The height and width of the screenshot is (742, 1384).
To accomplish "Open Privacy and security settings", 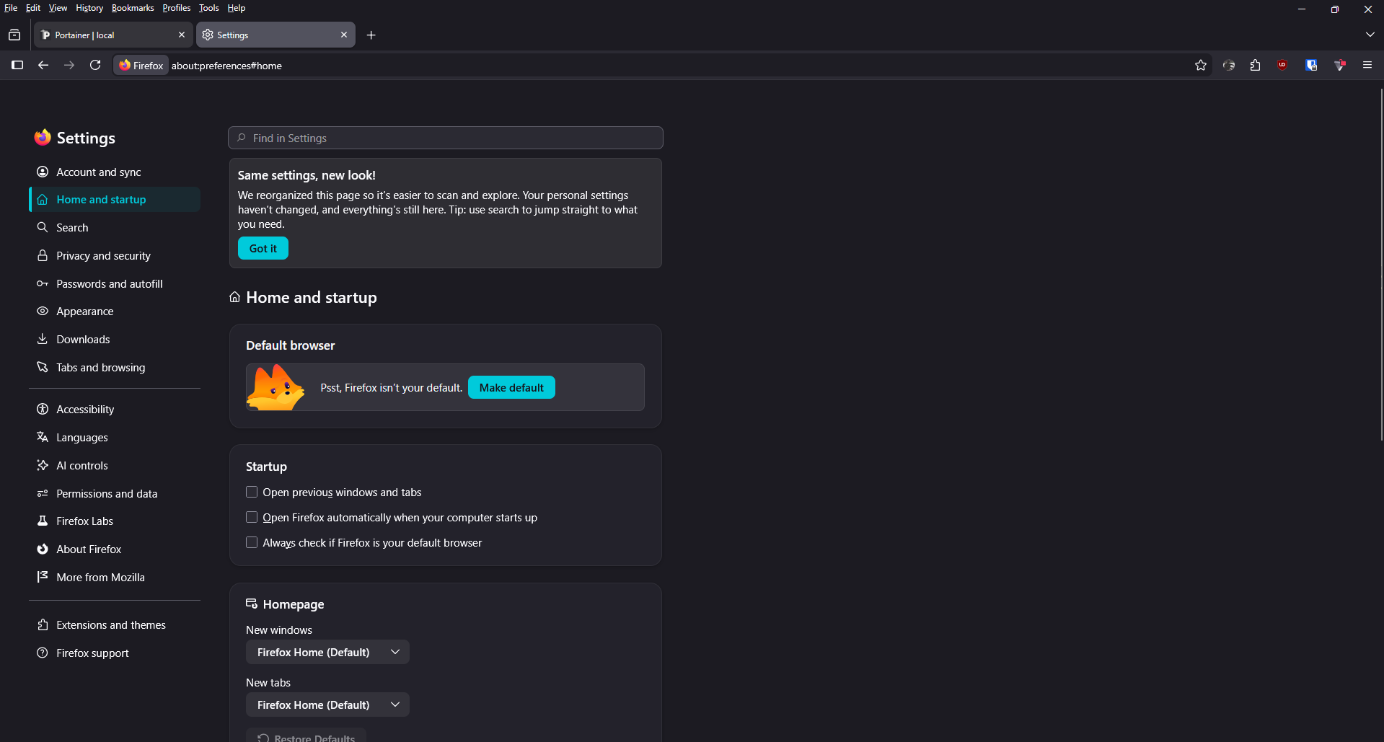I will 115,255.
